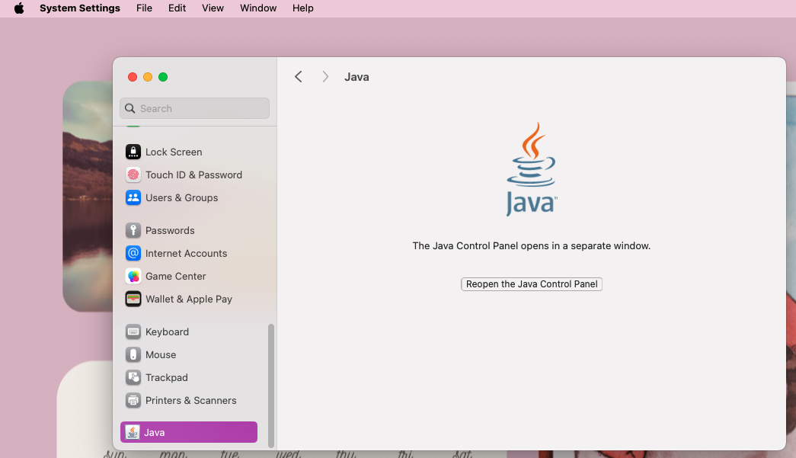The image size is (796, 458).
Task: Click the Users & Groups people icon
Action: pos(133,197)
